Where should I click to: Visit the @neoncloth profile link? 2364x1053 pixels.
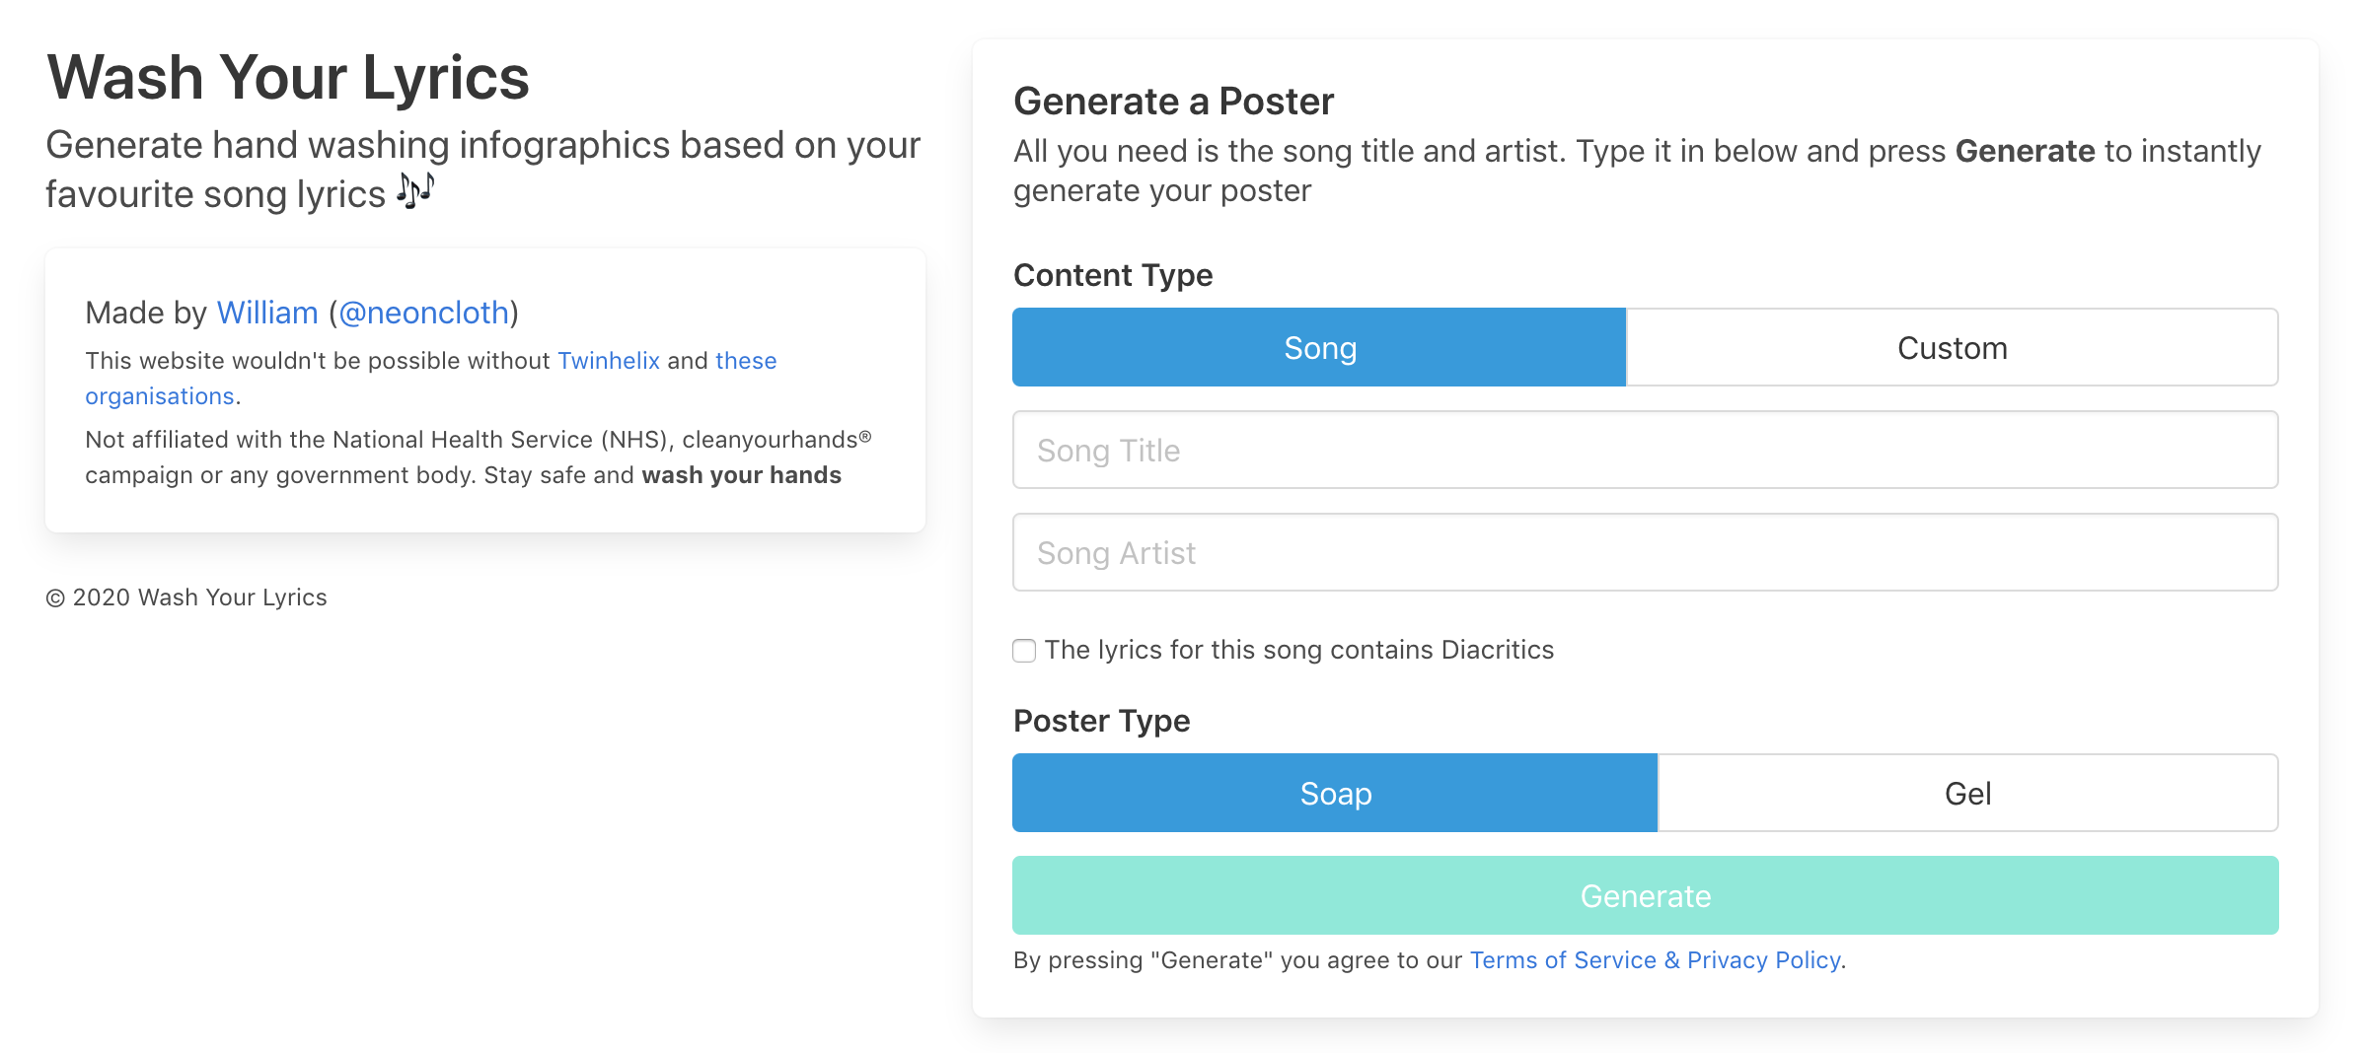(x=423, y=313)
